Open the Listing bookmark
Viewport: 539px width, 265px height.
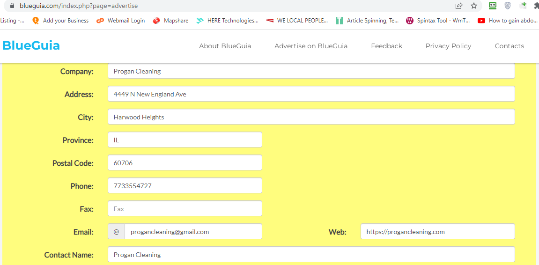[12, 21]
